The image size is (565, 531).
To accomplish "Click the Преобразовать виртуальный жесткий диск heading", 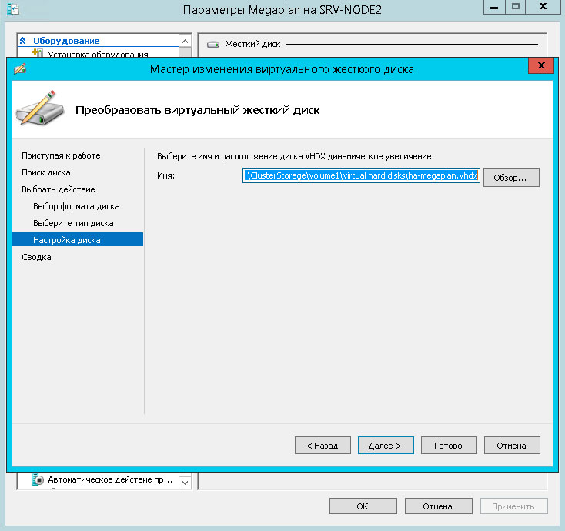I will pyautogui.click(x=198, y=110).
